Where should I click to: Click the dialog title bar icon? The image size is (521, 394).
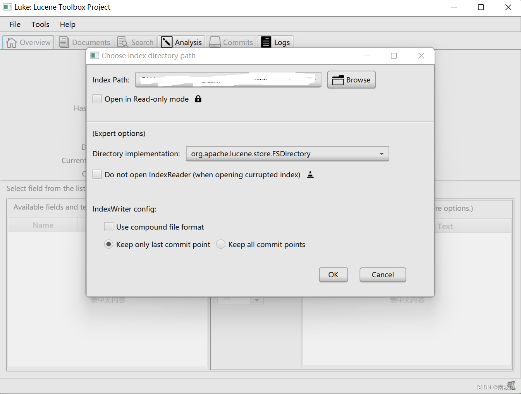pos(95,55)
